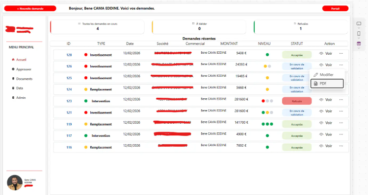Open the three-dot menu for request 121

[341, 111]
